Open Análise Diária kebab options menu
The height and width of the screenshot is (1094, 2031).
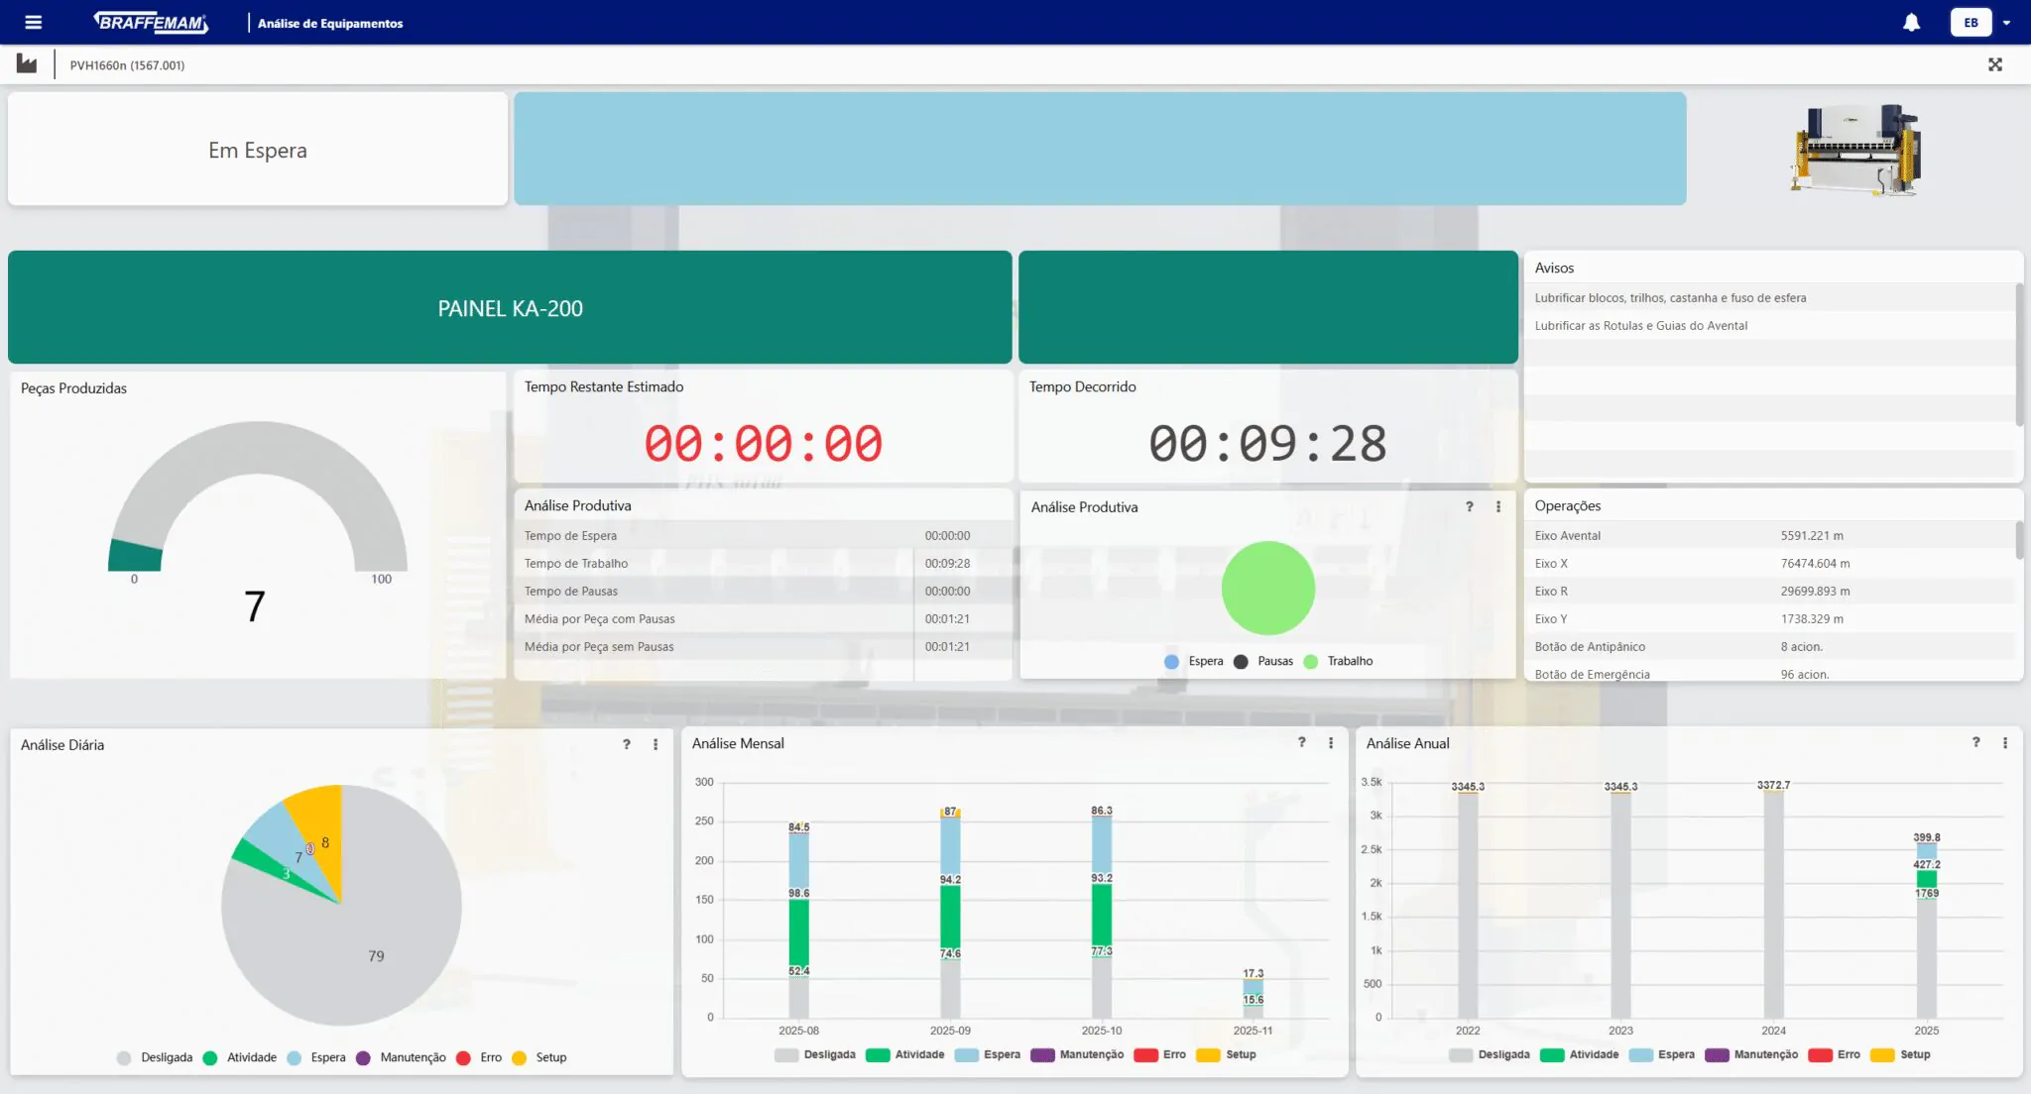coord(656,744)
